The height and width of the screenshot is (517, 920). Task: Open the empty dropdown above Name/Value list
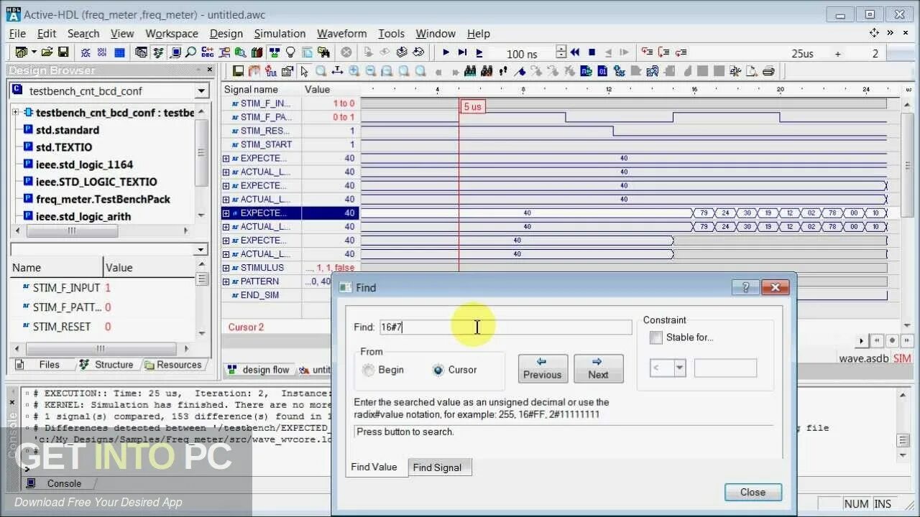tap(201, 250)
